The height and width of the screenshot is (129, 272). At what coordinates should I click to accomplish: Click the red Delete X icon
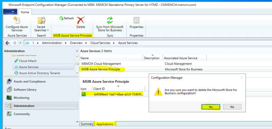pyautogui.click(x=81, y=20)
